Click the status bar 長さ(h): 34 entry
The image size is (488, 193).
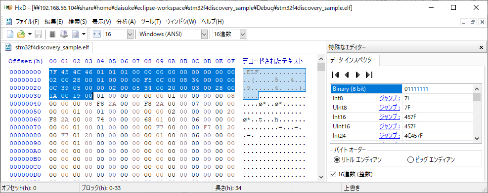(228, 188)
